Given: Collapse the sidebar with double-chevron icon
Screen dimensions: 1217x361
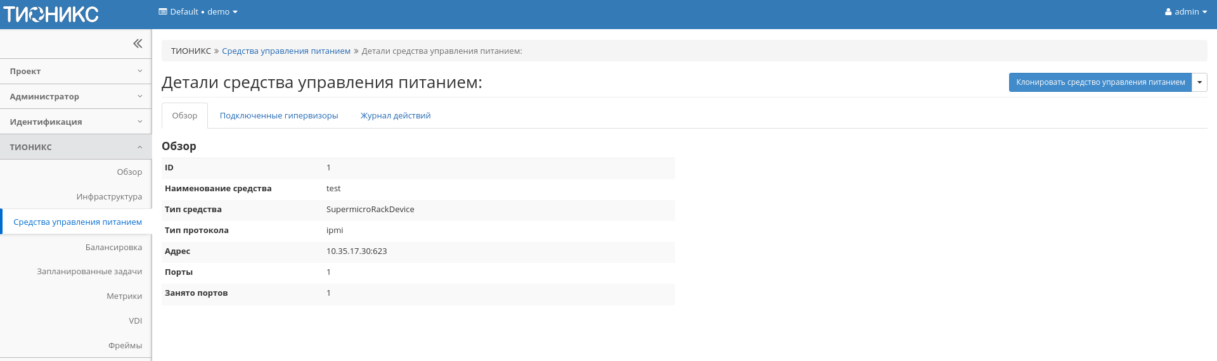Looking at the screenshot, I should (x=138, y=44).
